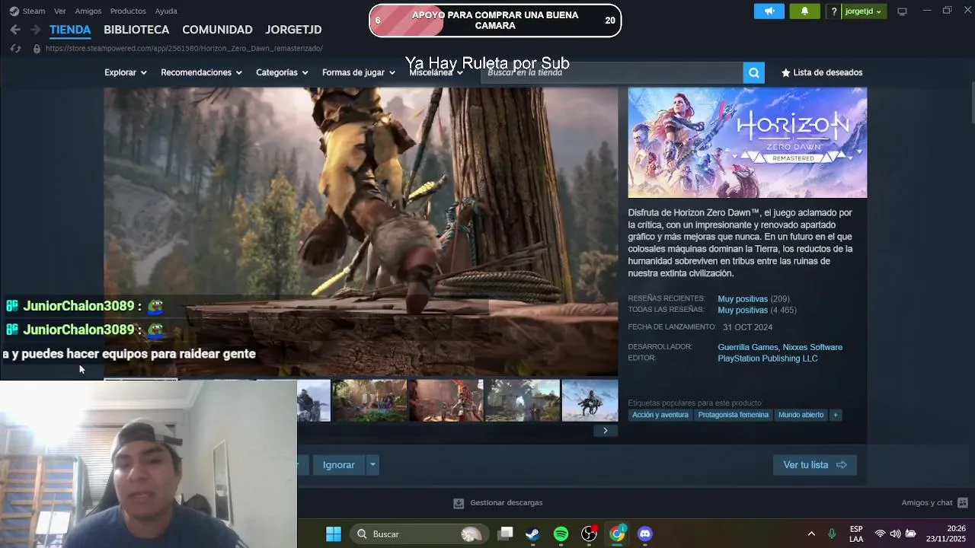Expand the Miscelánea dropdown
The height and width of the screenshot is (548, 975).
click(x=436, y=72)
